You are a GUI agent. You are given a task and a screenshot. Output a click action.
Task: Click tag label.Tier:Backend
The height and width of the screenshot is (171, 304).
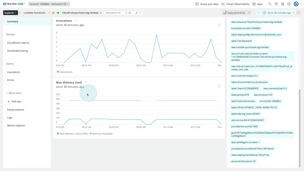pos(241,41)
